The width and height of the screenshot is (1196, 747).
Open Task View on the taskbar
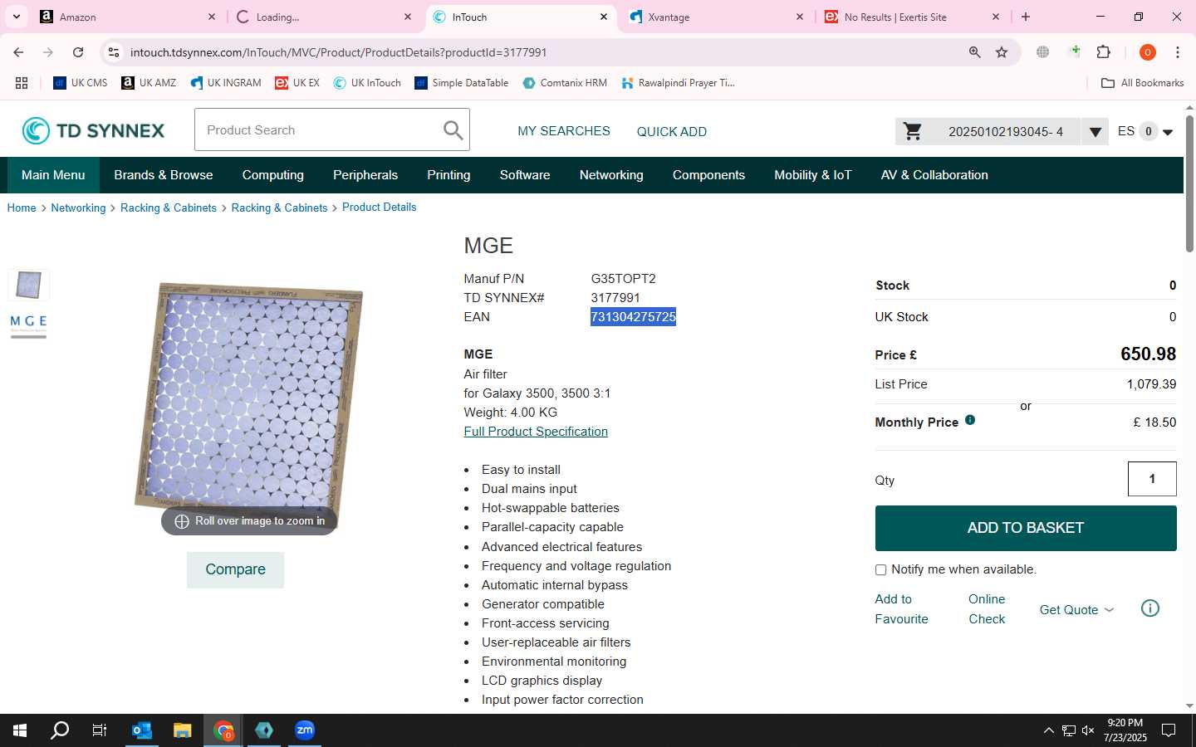pos(100,730)
